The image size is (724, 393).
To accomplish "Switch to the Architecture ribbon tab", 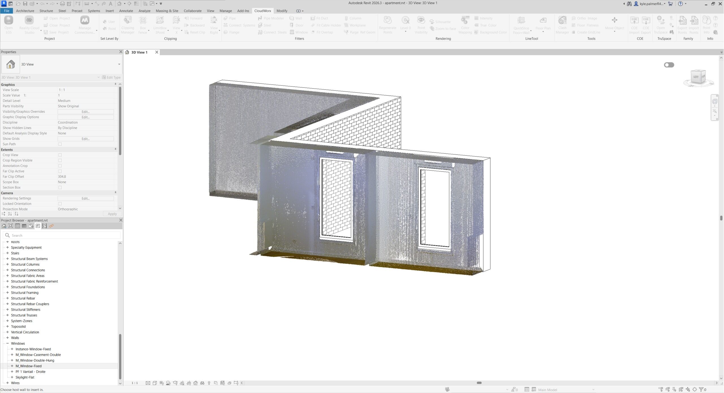I will 25,11.
